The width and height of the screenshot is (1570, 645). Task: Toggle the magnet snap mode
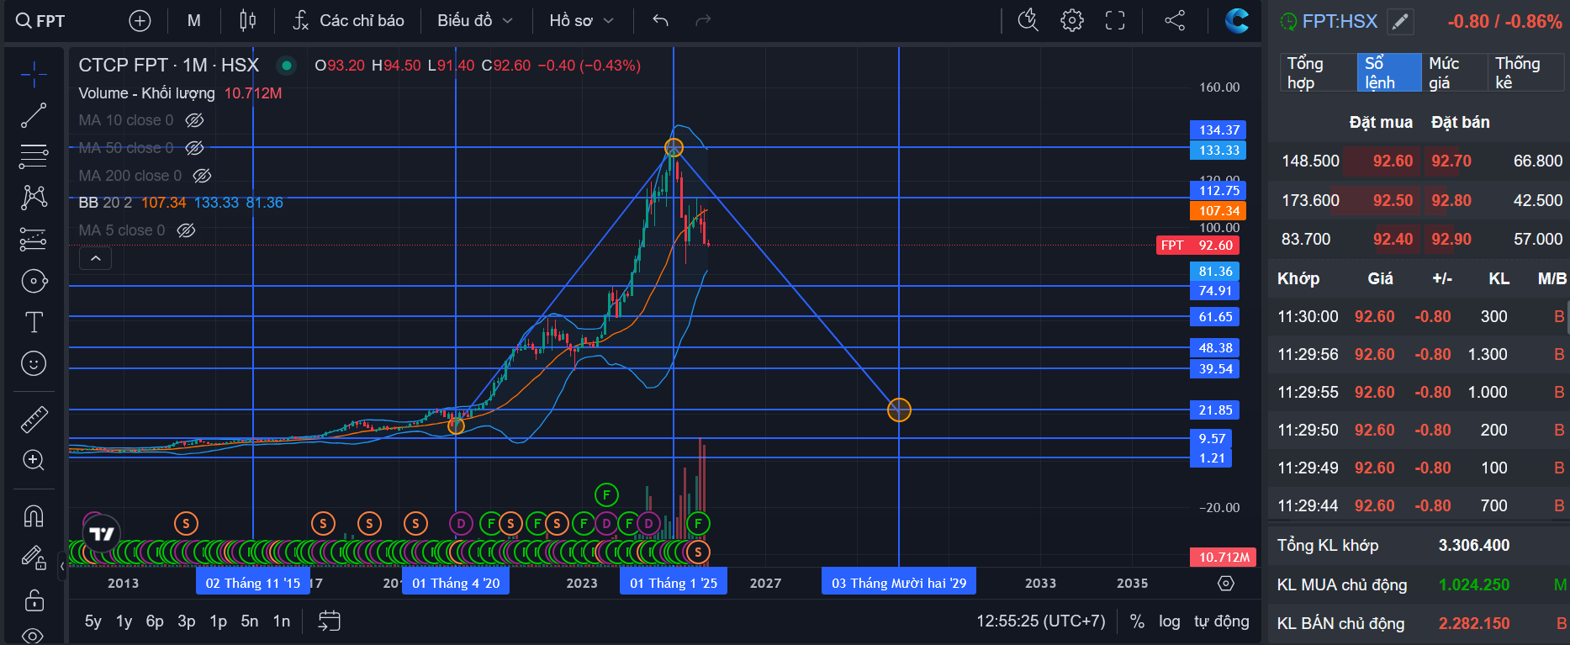click(34, 515)
